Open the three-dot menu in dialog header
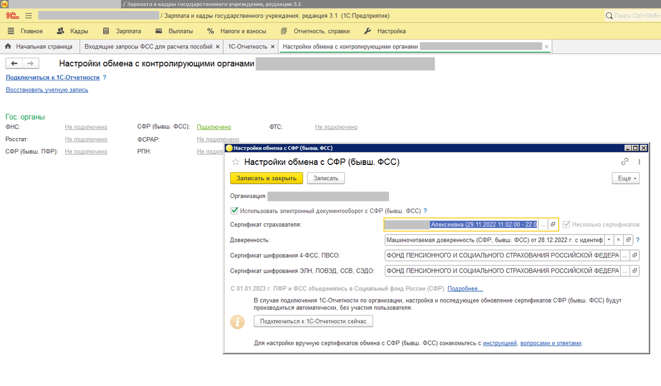Viewport: 661px width, 386px height. point(639,162)
